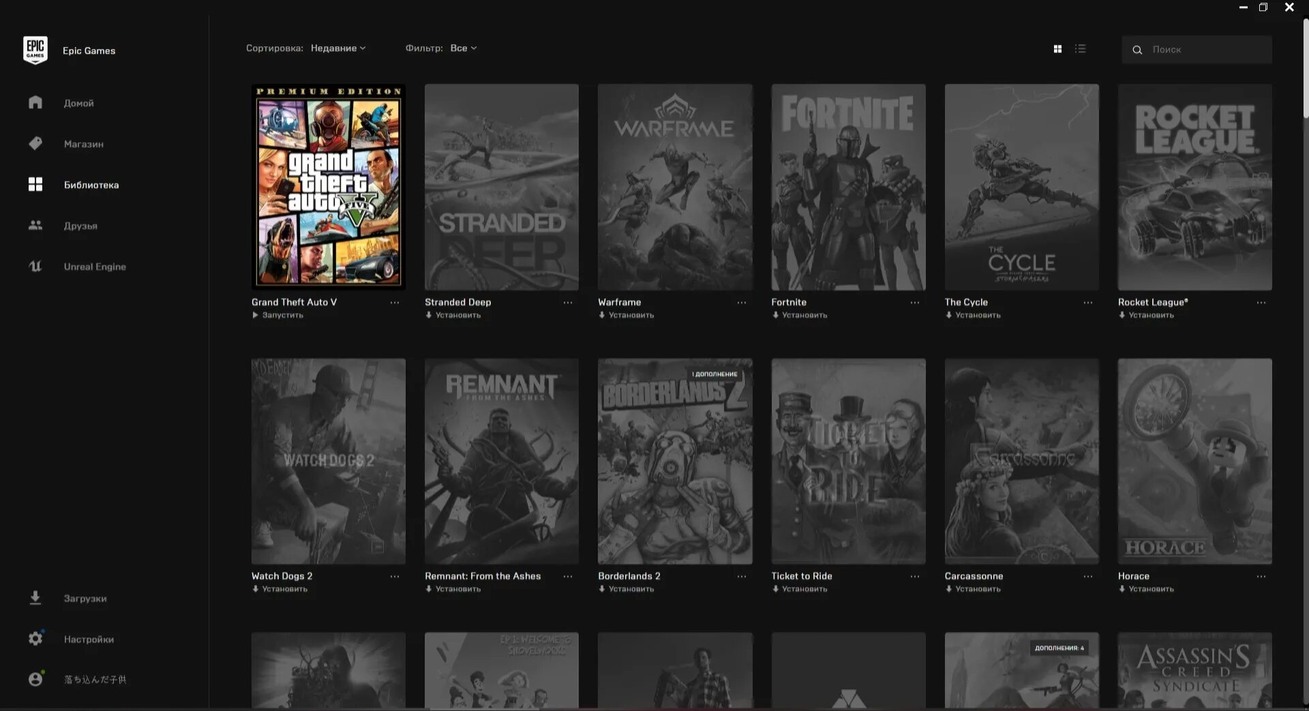Open the Недавние sorting dropdown
This screenshot has width=1309, height=711.
338,48
